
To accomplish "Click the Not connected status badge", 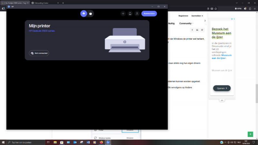I will point(39,53).
